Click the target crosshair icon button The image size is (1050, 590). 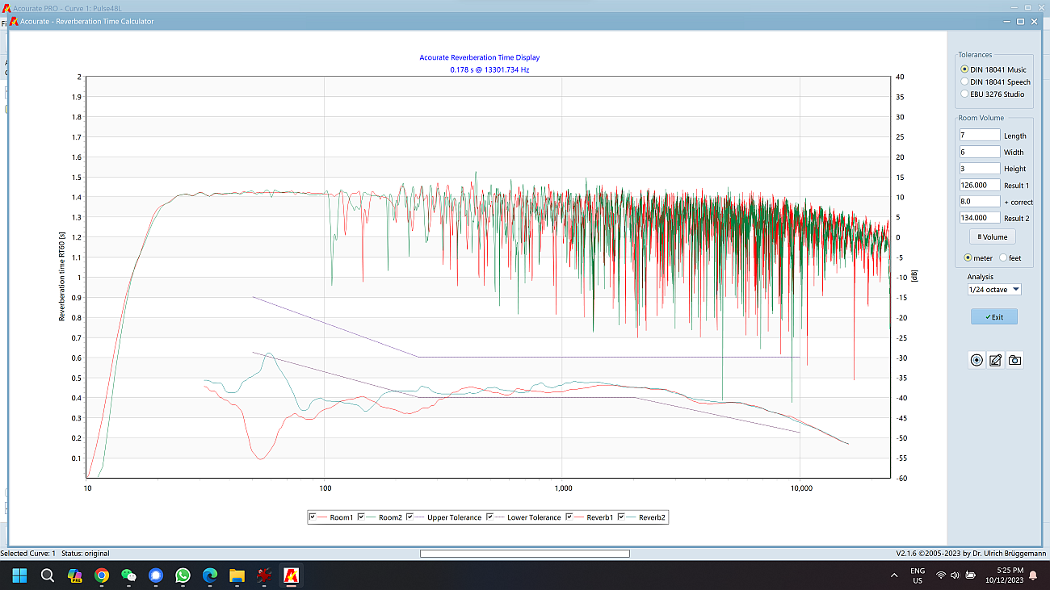coord(976,360)
